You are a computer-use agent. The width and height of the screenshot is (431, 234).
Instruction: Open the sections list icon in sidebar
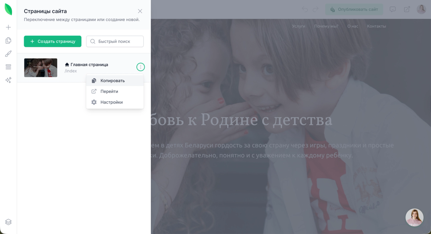coord(8,67)
